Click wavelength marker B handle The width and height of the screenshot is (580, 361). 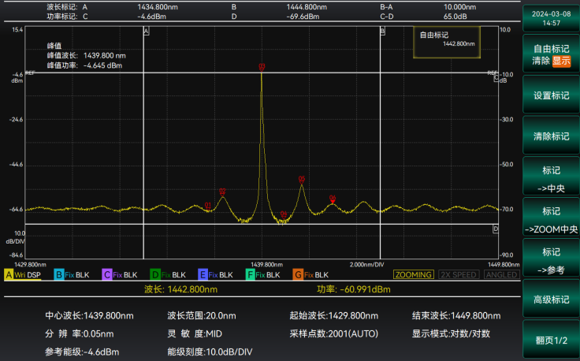(x=383, y=32)
